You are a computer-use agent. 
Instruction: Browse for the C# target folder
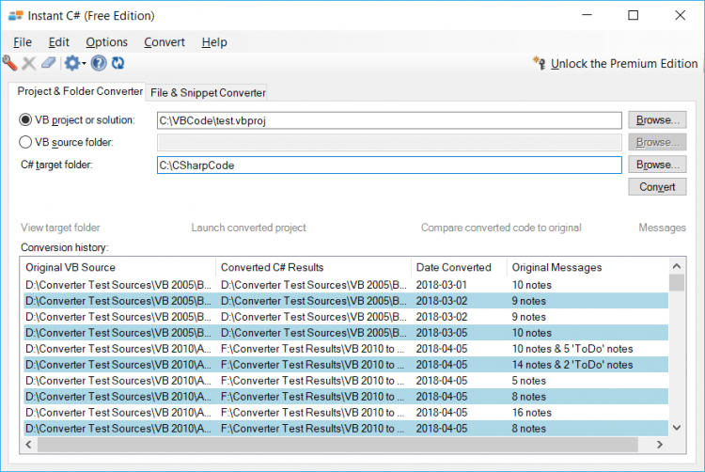click(x=657, y=165)
